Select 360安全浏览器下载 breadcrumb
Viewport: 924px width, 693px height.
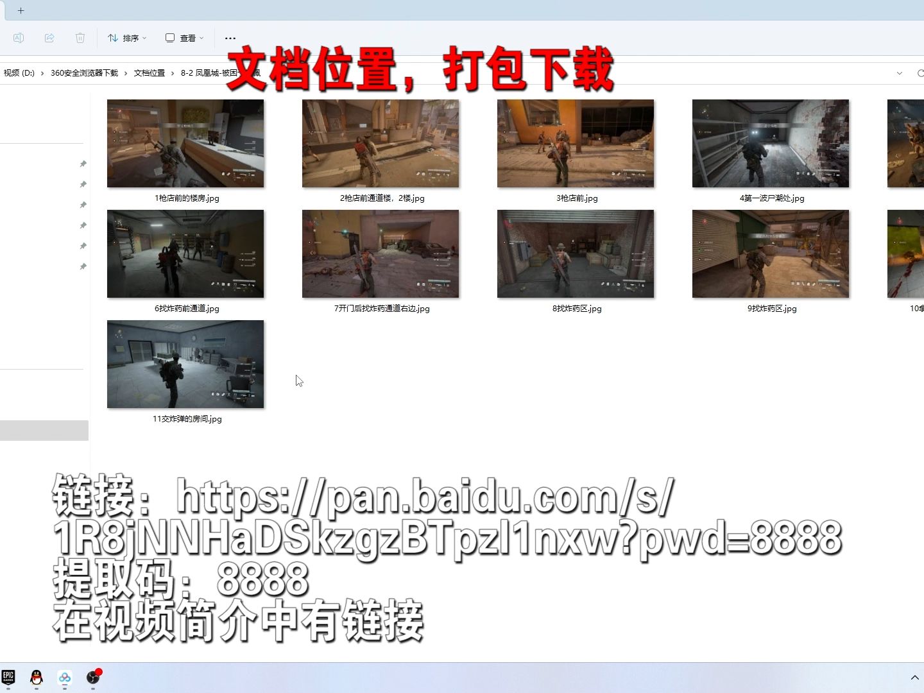click(84, 73)
